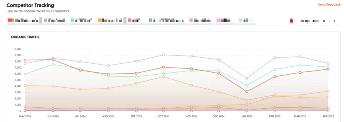Click the MAY 2024 axis label
344x122 pixels.
pyautogui.click(x=25, y=116)
